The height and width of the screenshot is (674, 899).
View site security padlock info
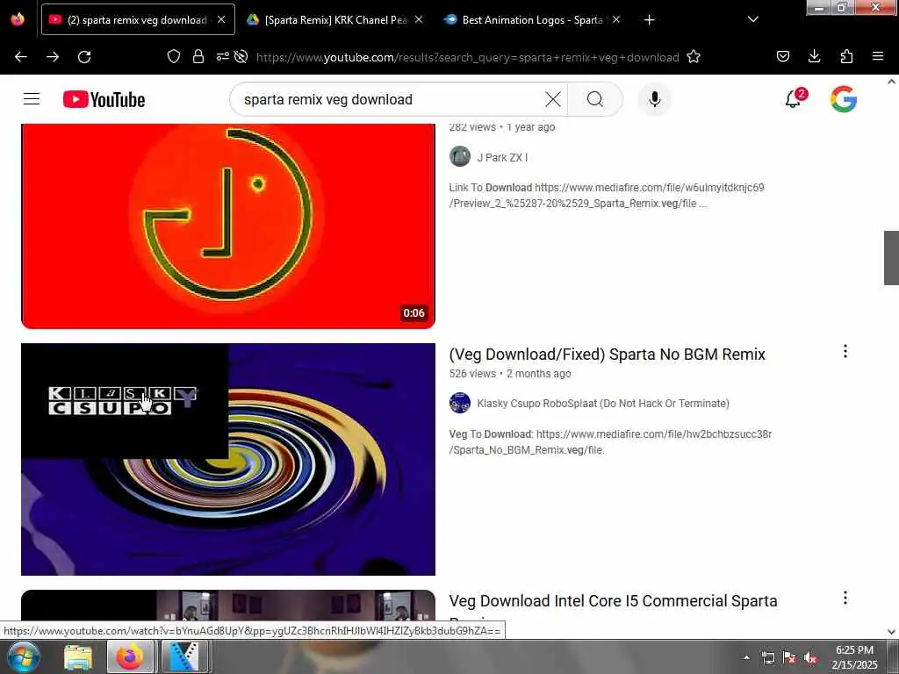tap(198, 56)
